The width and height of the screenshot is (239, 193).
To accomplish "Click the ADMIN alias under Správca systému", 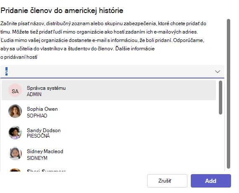I will coord(34,94).
